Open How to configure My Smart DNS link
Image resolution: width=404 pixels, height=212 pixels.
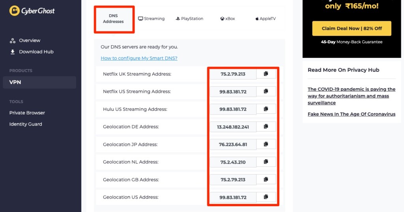pos(139,58)
